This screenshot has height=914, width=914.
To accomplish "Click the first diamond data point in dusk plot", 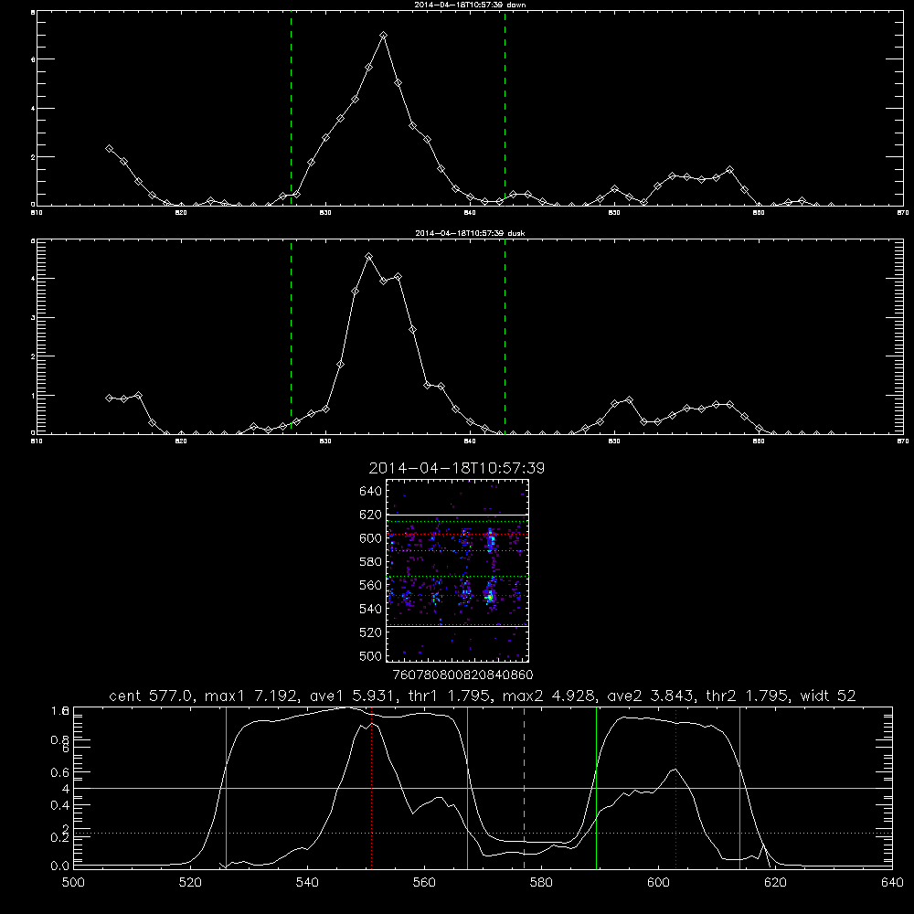I will [109, 399].
